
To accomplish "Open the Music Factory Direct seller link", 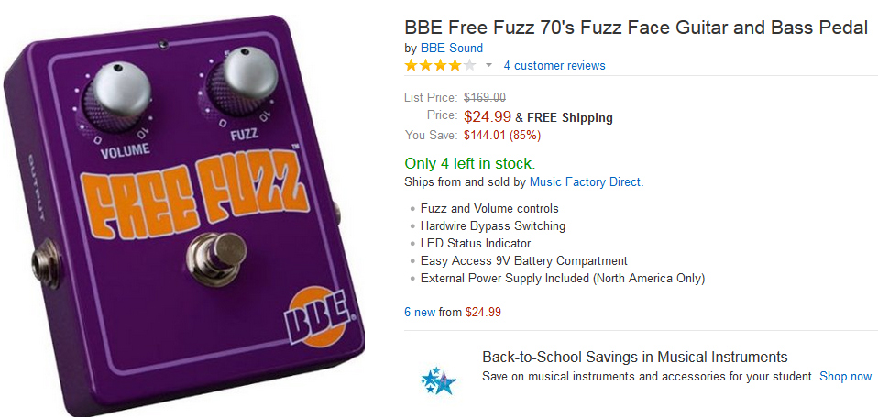I will (x=586, y=181).
